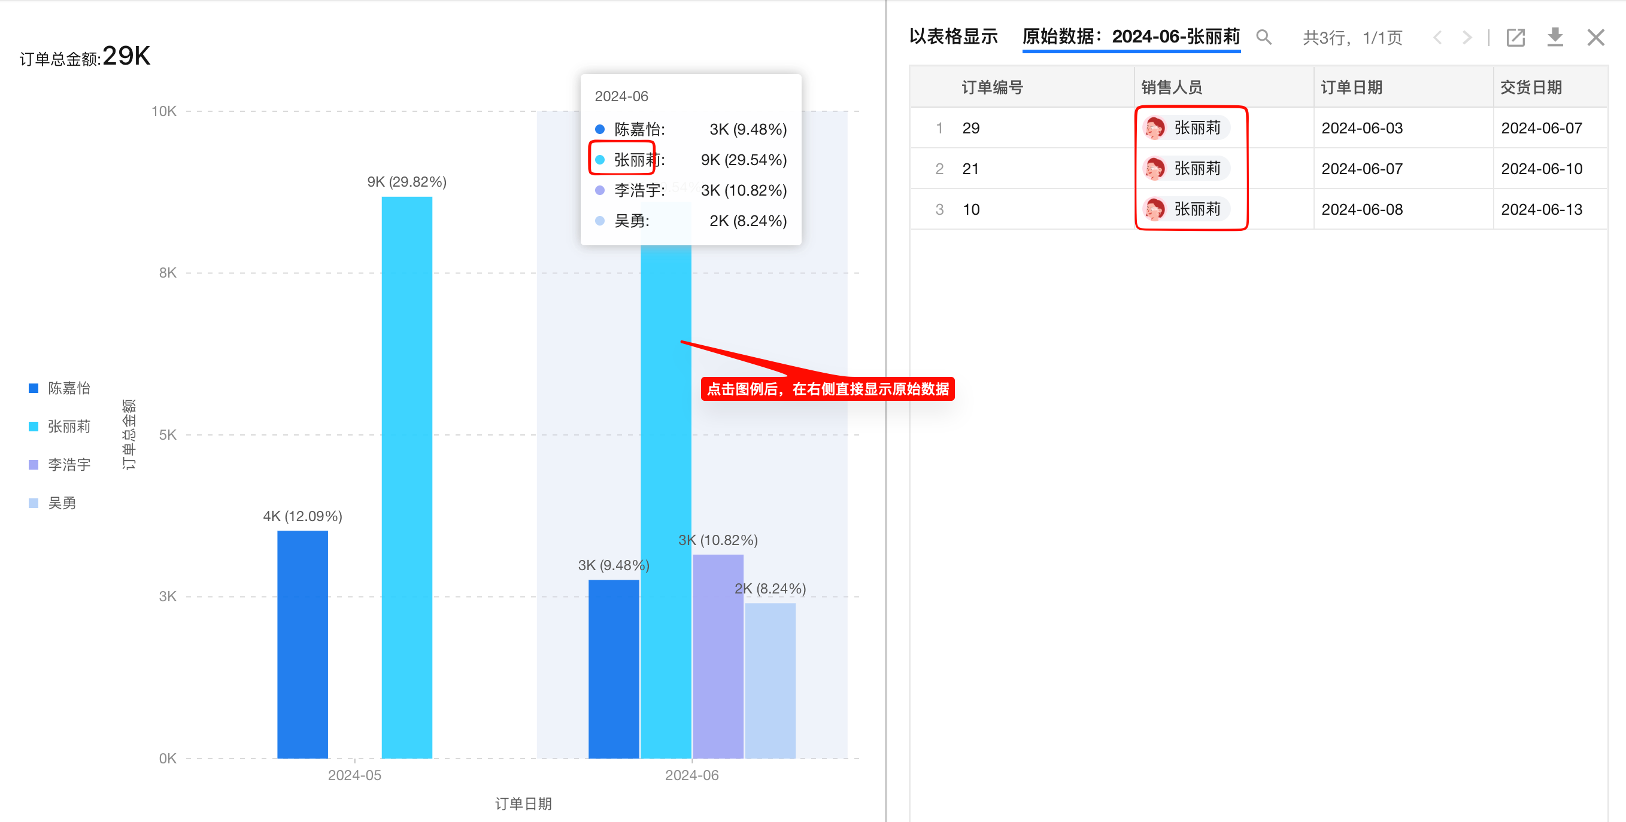Image resolution: width=1626 pixels, height=822 pixels.
Task: Click the search magnifier icon
Action: click(1263, 37)
